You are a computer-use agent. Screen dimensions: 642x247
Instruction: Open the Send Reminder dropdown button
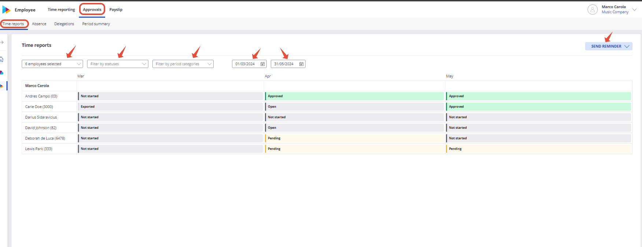coord(609,46)
